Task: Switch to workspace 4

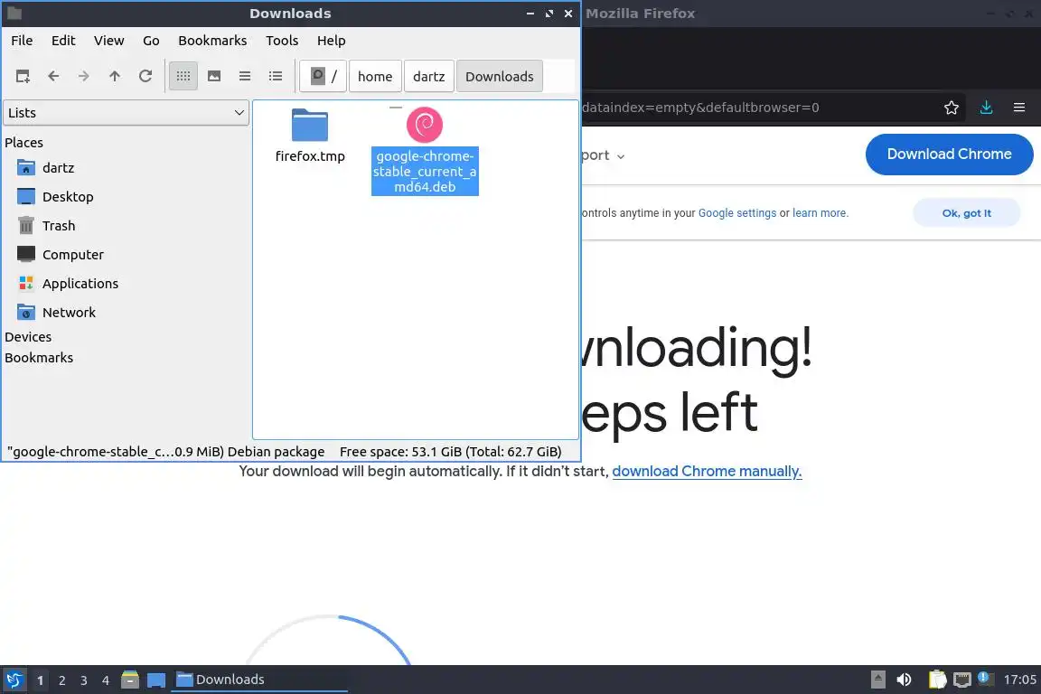Action: point(106,680)
